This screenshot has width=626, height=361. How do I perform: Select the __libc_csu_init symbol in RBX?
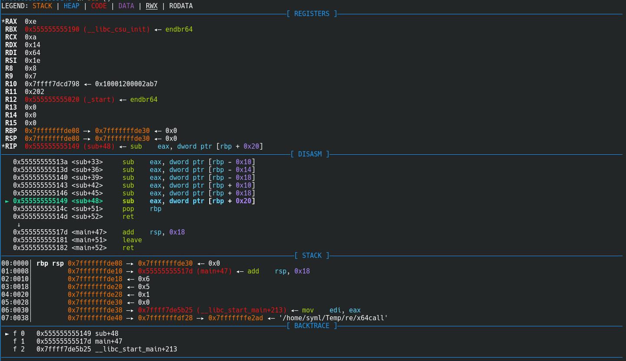pos(116,29)
